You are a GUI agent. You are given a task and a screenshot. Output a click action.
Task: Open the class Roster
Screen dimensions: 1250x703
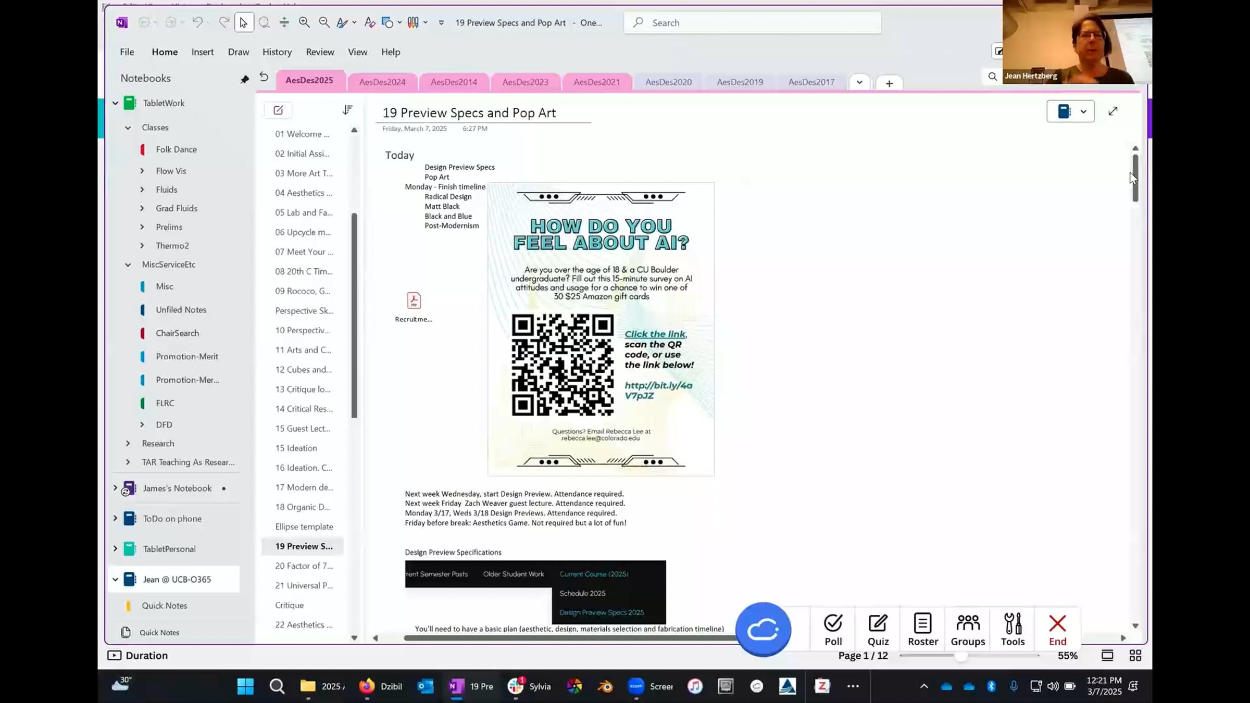(x=923, y=629)
